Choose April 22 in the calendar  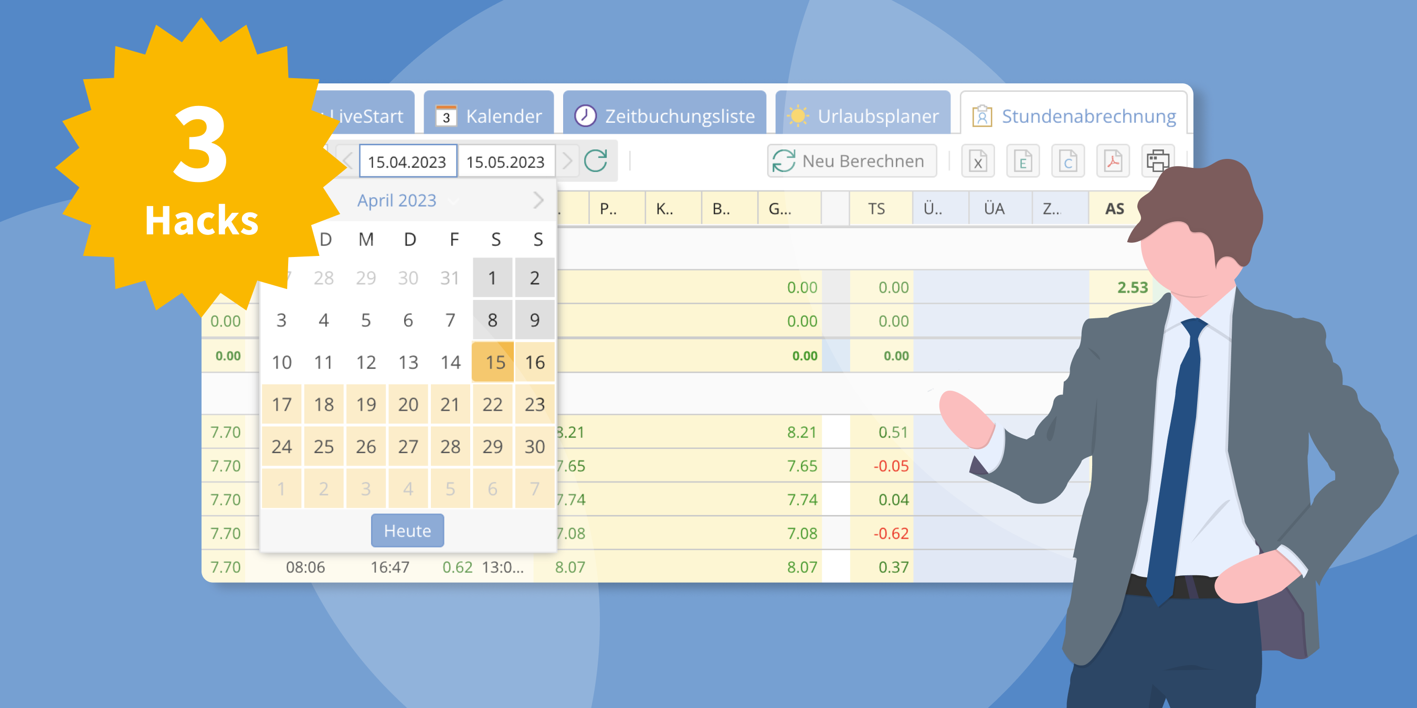(x=493, y=404)
